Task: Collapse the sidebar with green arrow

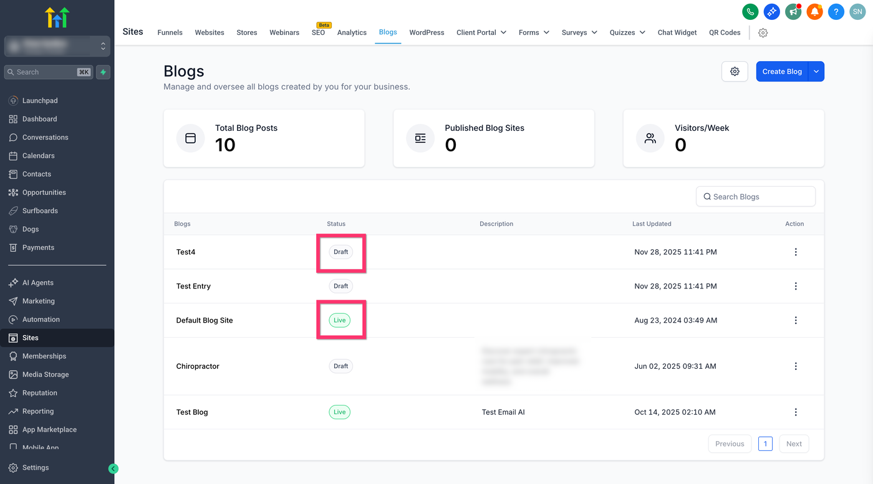Action: [113, 468]
